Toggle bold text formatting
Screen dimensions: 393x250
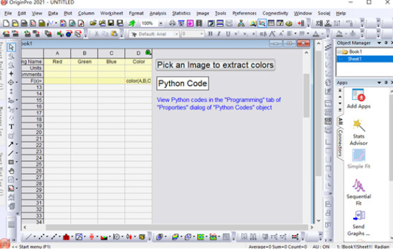click(210, 34)
